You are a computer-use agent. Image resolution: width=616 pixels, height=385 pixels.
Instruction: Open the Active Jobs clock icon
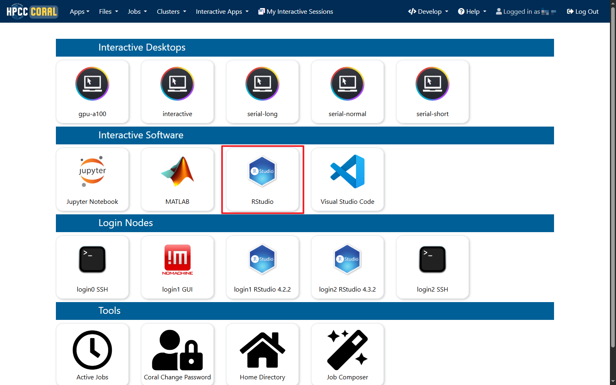[x=92, y=350]
